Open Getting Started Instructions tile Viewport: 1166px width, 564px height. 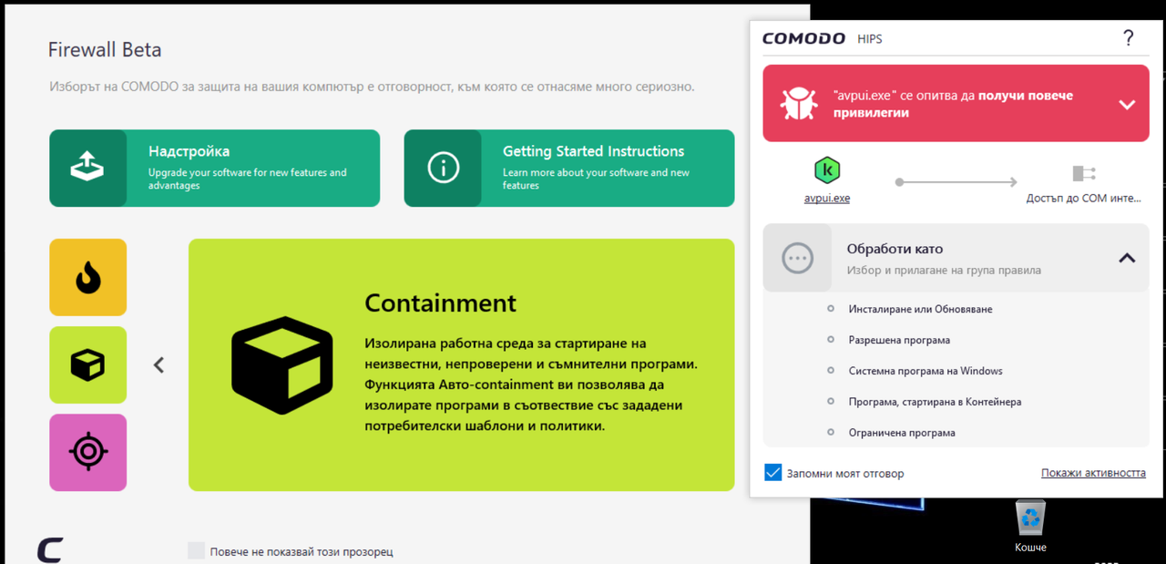(568, 168)
